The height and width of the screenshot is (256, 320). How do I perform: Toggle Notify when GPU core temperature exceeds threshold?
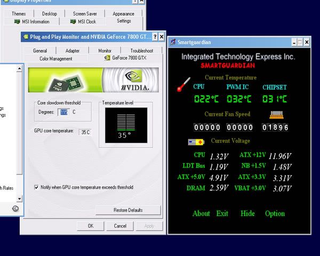coord(36,187)
